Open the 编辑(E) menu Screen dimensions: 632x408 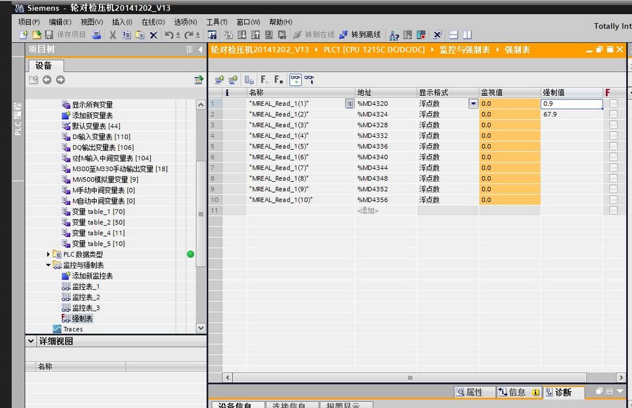(60, 22)
